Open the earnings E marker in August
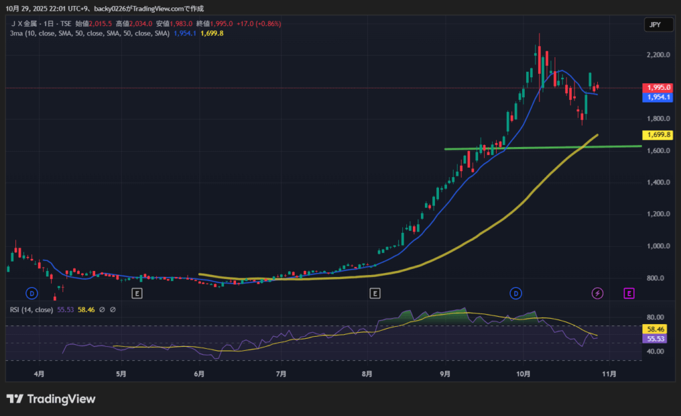This screenshot has width=681, height=416. (x=375, y=293)
